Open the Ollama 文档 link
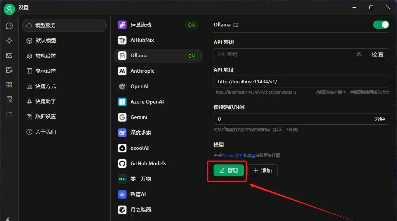This screenshot has width=397, height=221. [232, 156]
